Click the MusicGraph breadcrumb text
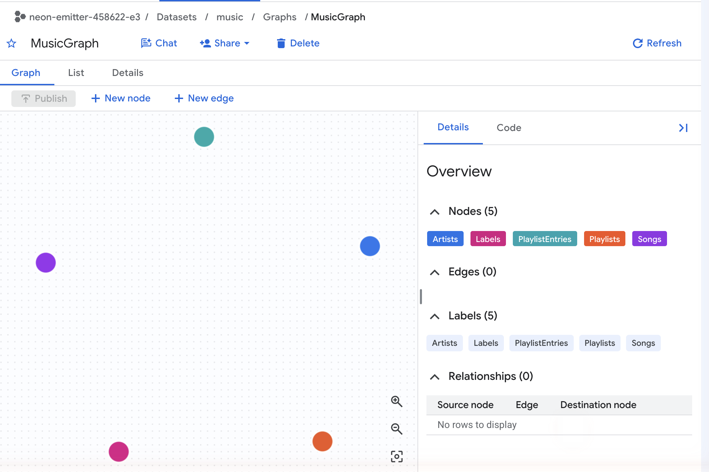 coord(338,17)
